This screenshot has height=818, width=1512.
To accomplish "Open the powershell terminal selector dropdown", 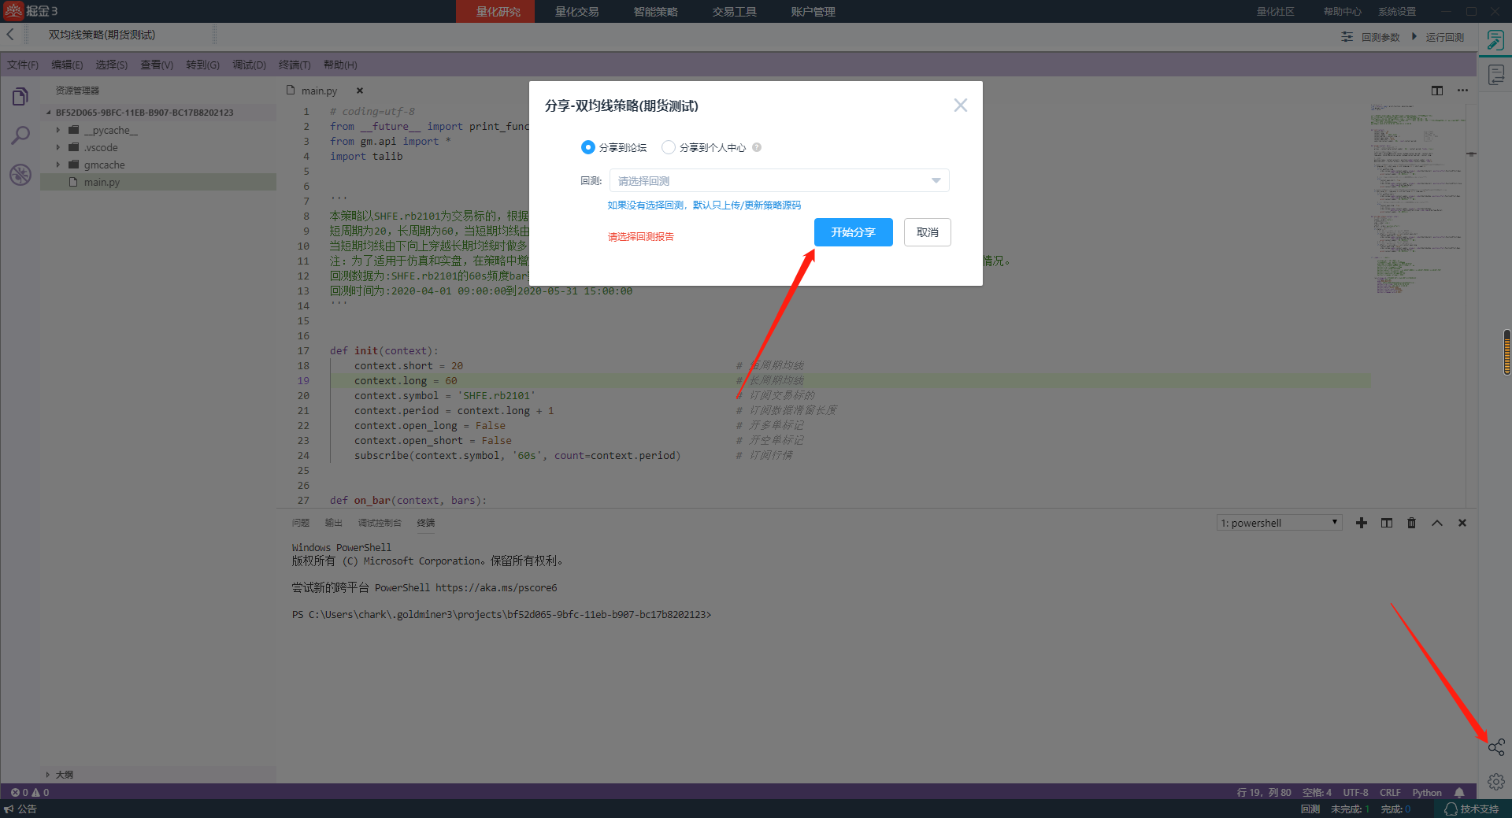I will (x=1280, y=523).
